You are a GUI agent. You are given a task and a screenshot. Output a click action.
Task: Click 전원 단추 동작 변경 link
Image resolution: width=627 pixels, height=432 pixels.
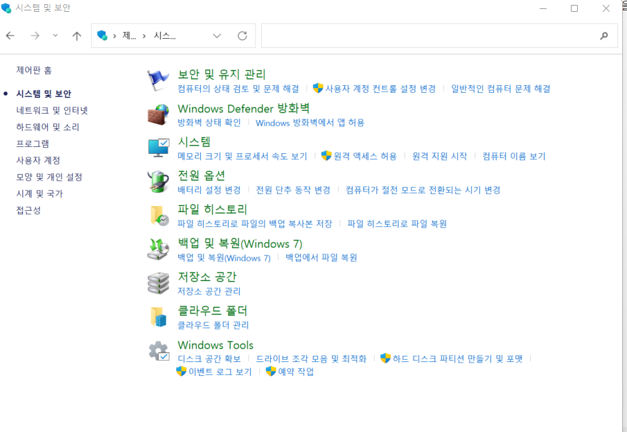tap(293, 190)
